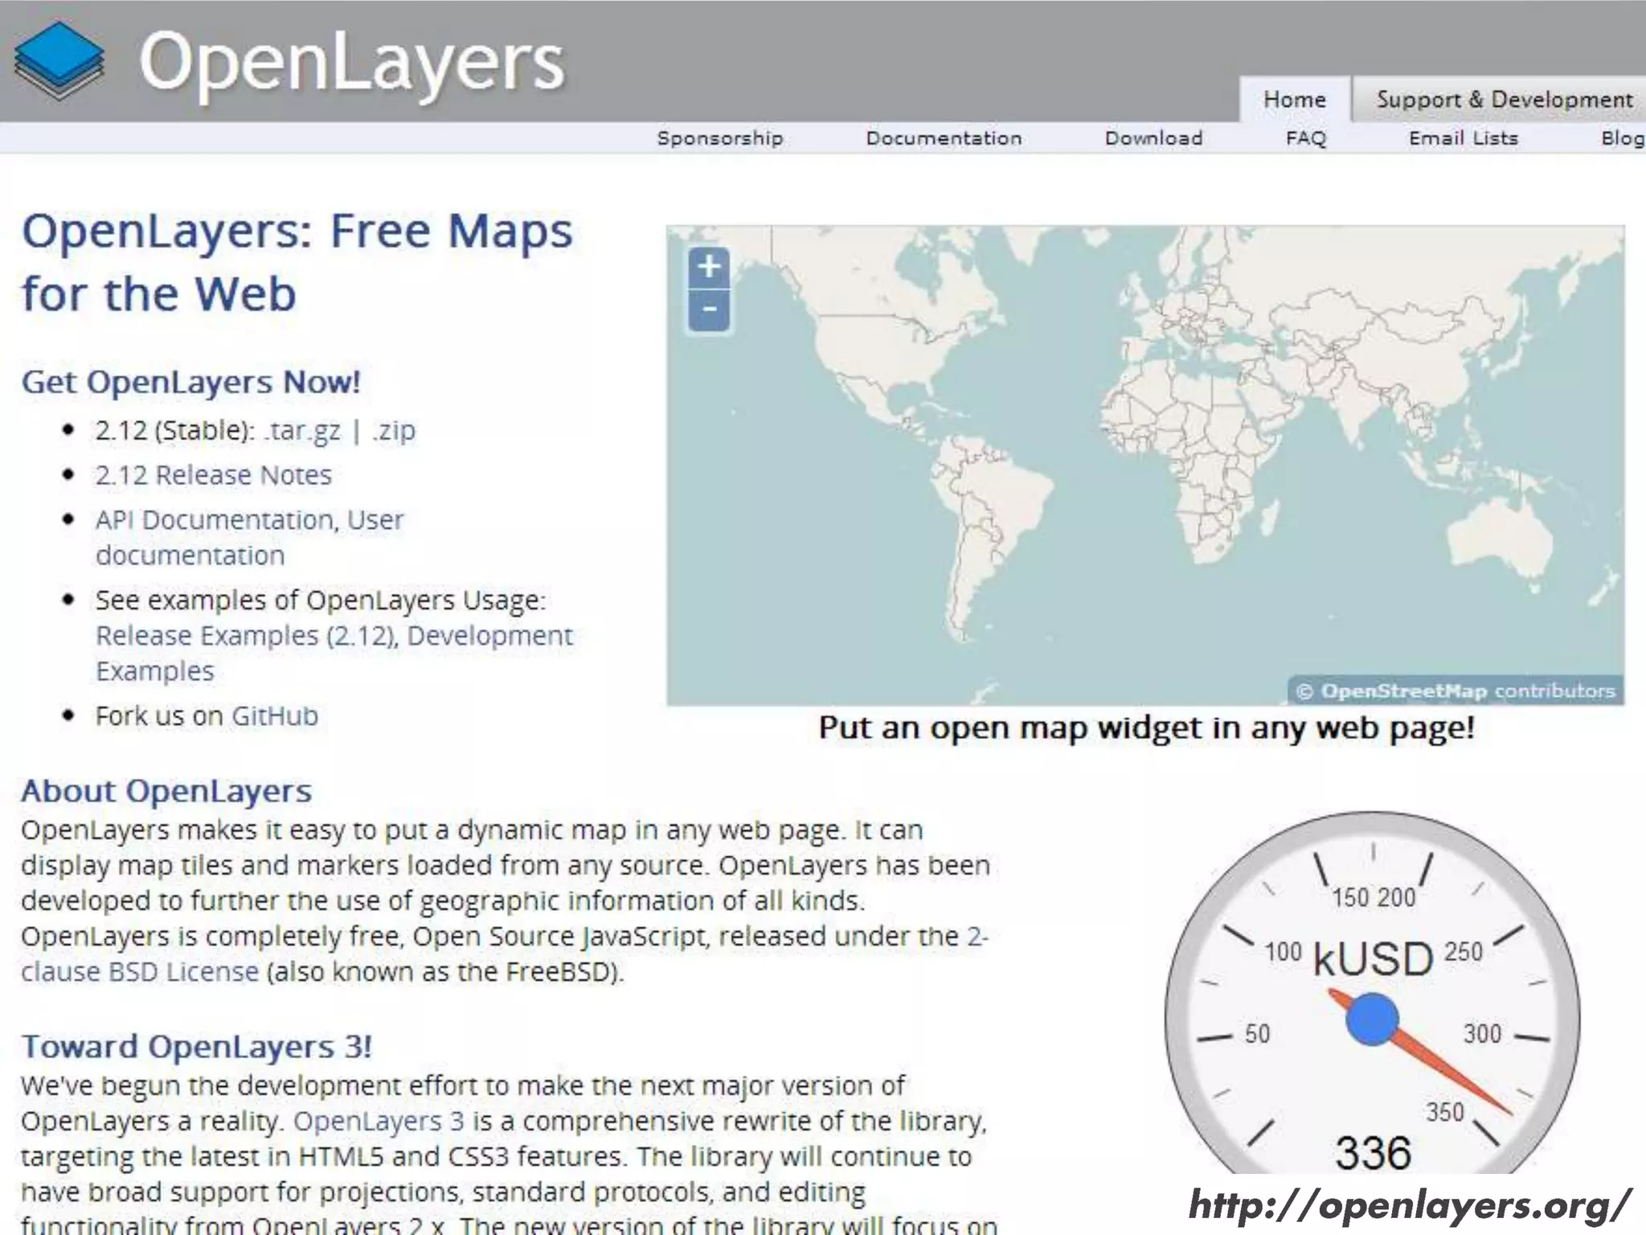Screen dimensions: 1646x1235
Task: Open the Home tab
Action: click(1294, 100)
